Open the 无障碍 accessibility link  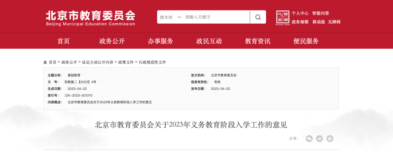point(334,22)
